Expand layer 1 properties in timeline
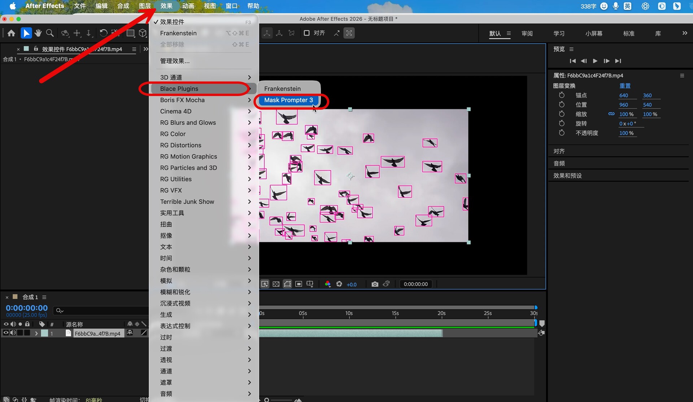 coord(36,333)
